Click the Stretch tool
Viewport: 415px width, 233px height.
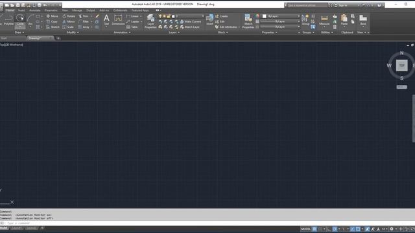[x=53, y=27]
